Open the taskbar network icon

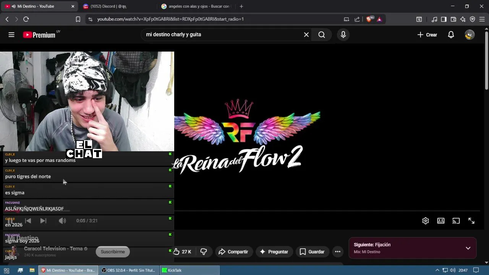pyautogui.click(x=445, y=270)
